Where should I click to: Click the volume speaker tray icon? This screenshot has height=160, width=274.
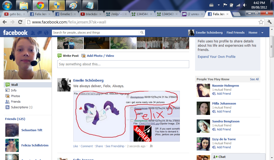click(245, 5)
